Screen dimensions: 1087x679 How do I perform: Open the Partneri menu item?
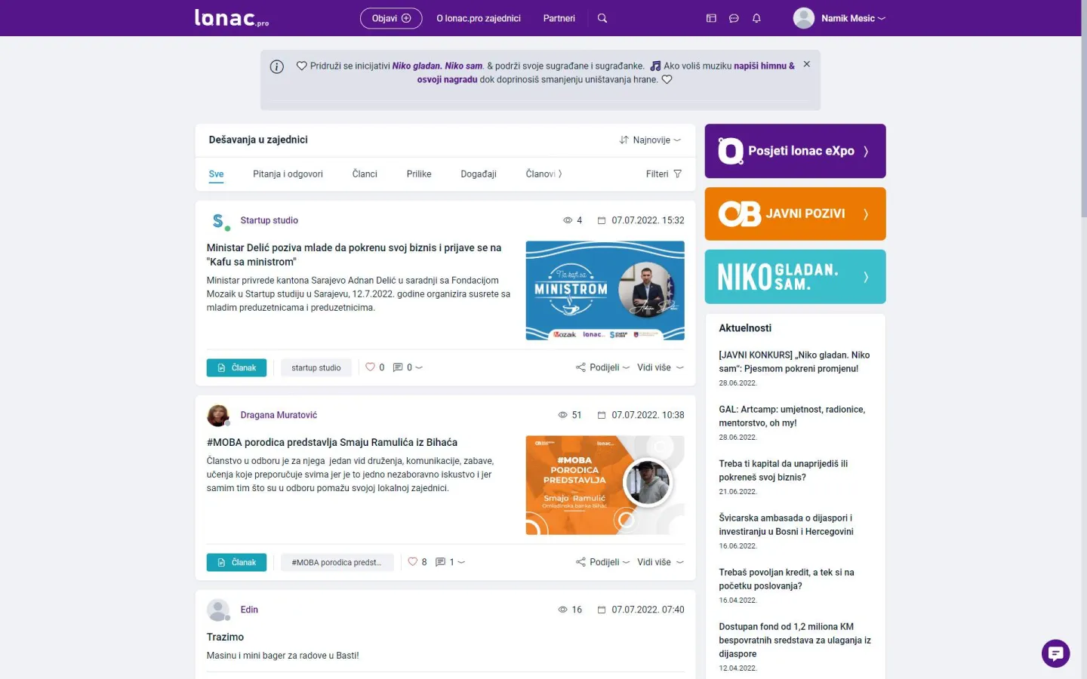coord(559,18)
